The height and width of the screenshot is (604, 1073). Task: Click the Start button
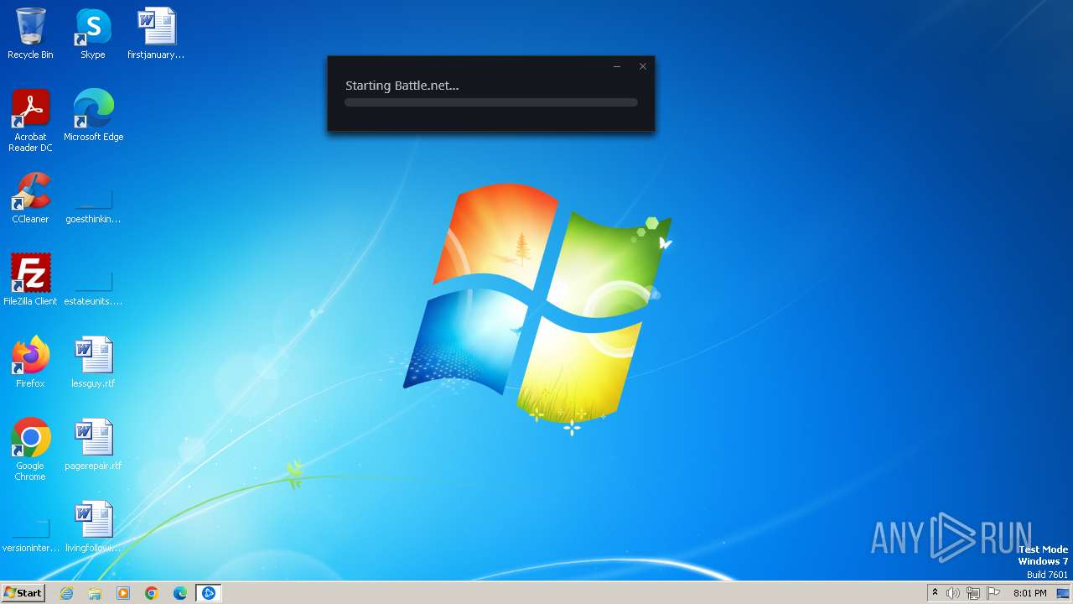coord(23,593)
